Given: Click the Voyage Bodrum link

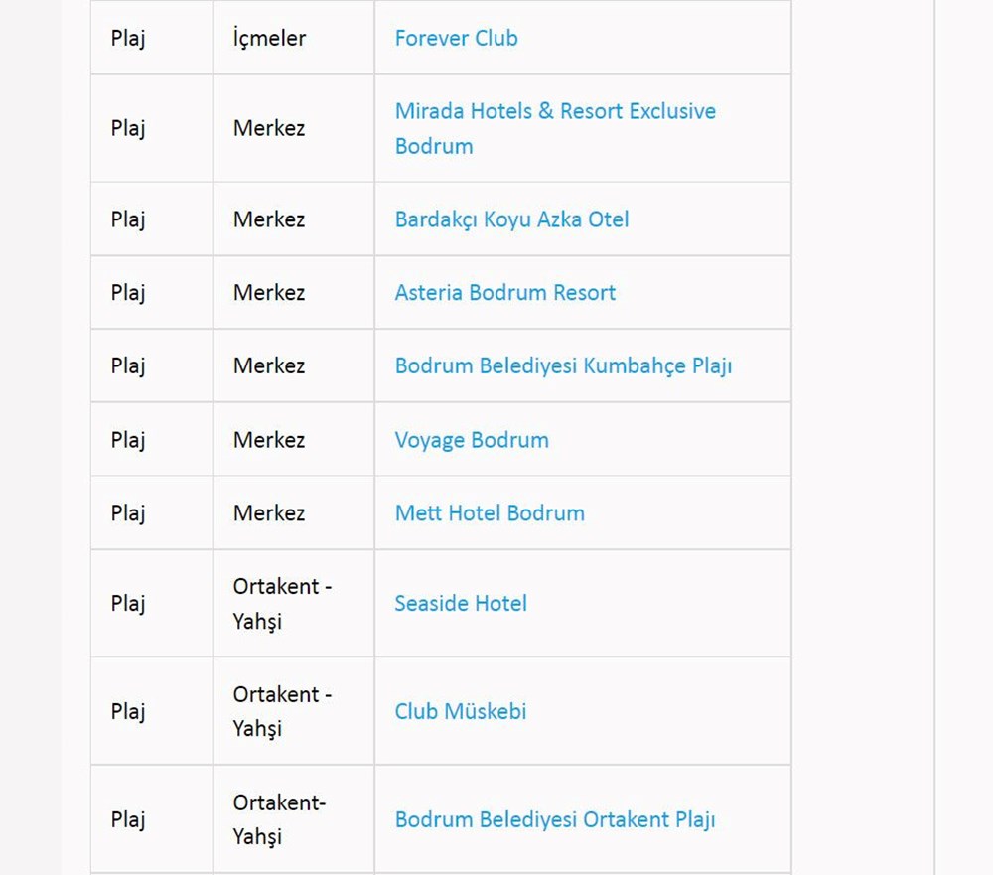Looking at the screenshot, I should (471, 440).
